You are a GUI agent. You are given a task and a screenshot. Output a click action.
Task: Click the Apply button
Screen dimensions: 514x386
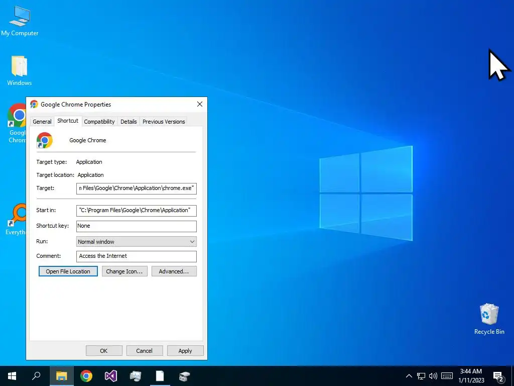pos(185,350)
